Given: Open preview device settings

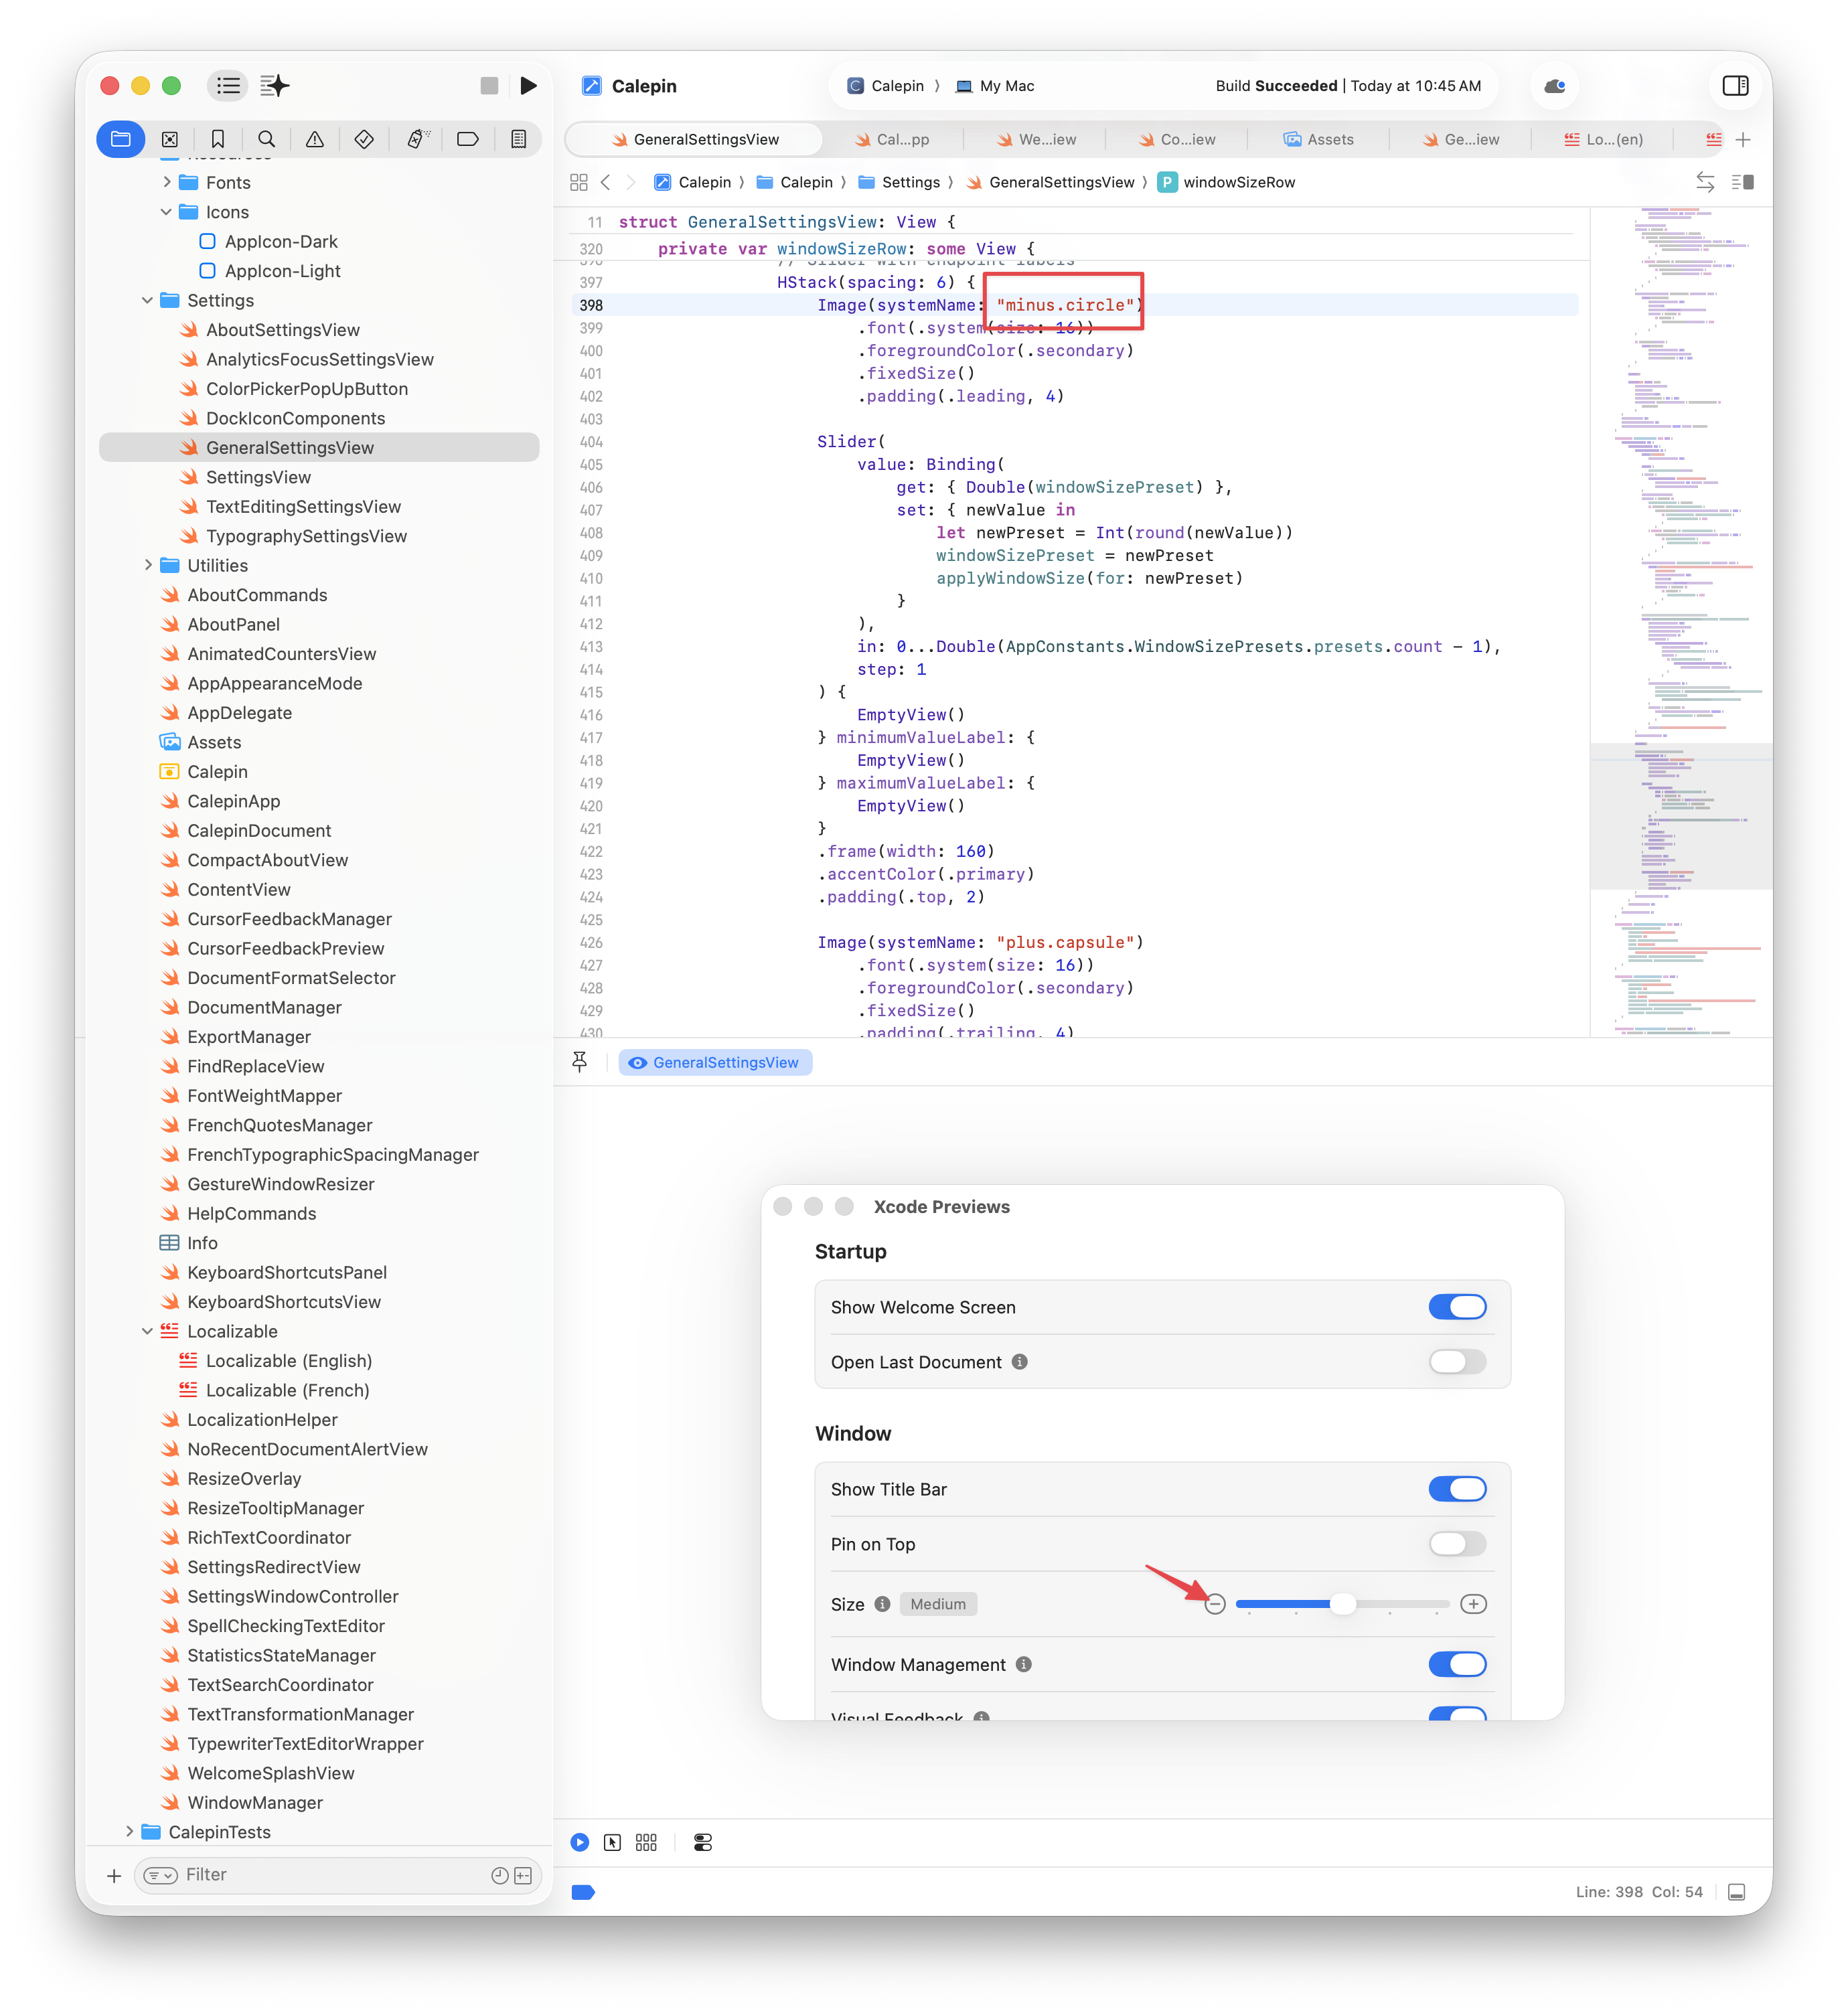Looking at the screenshot, I should [703, 1842].
